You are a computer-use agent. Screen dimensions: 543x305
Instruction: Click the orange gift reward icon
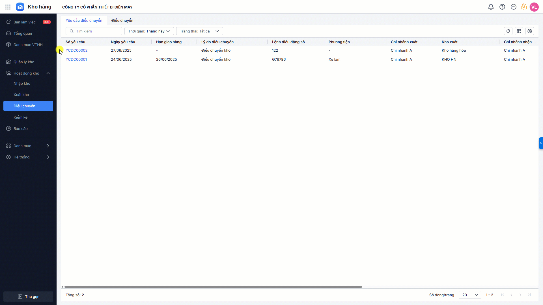(524, 7)
